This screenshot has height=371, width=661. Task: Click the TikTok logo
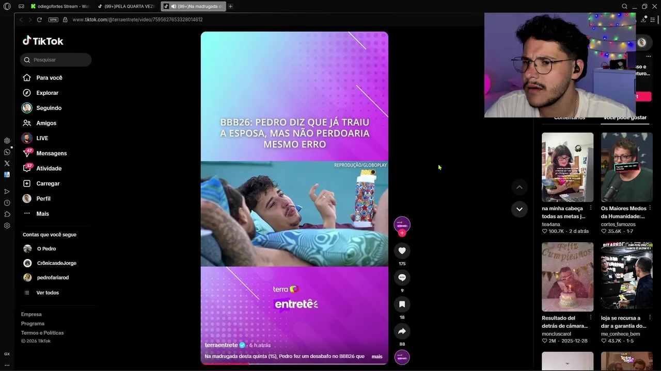[43, 41]
